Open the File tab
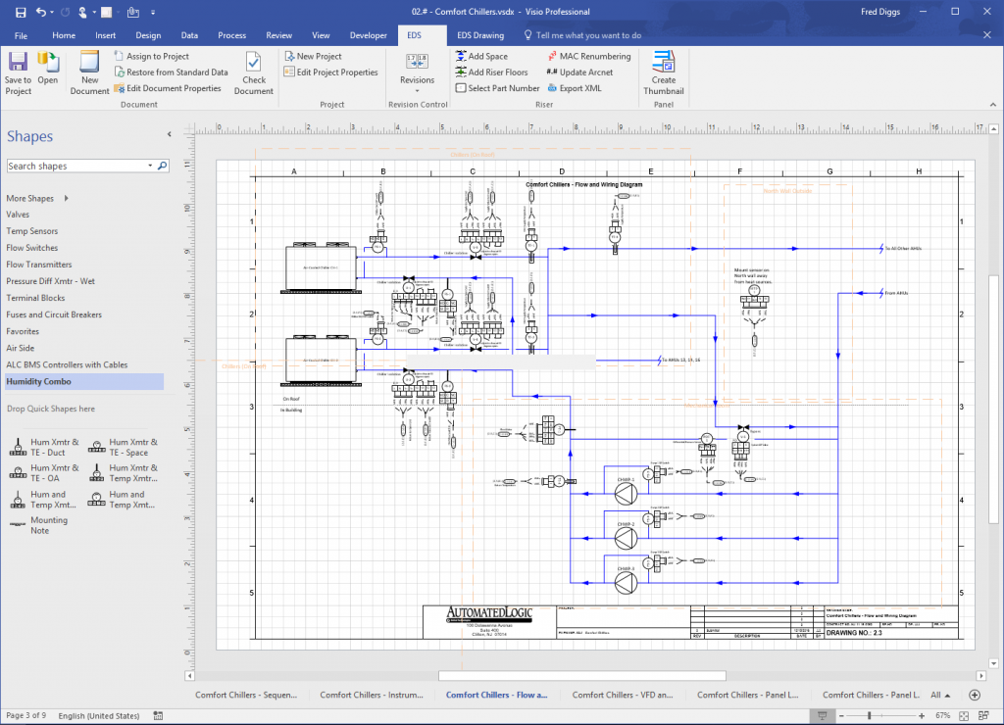Viewport: 1004px width, 725px height. pos(22,35)
